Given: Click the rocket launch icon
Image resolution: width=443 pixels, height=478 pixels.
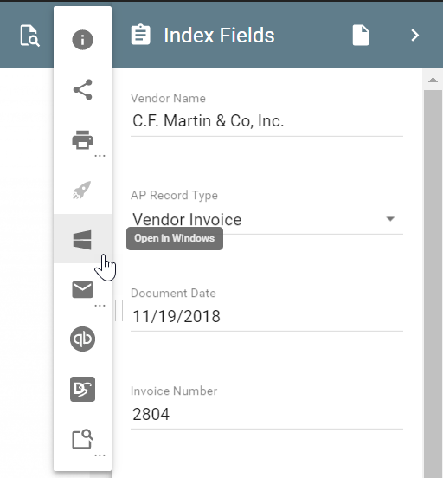Looking at the screenshot, I should 82,190.
